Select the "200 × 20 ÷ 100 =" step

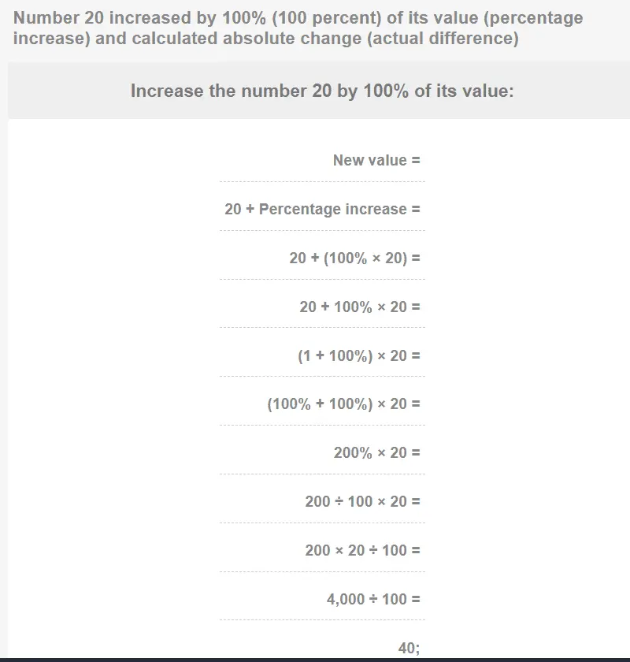click(363, 550)
